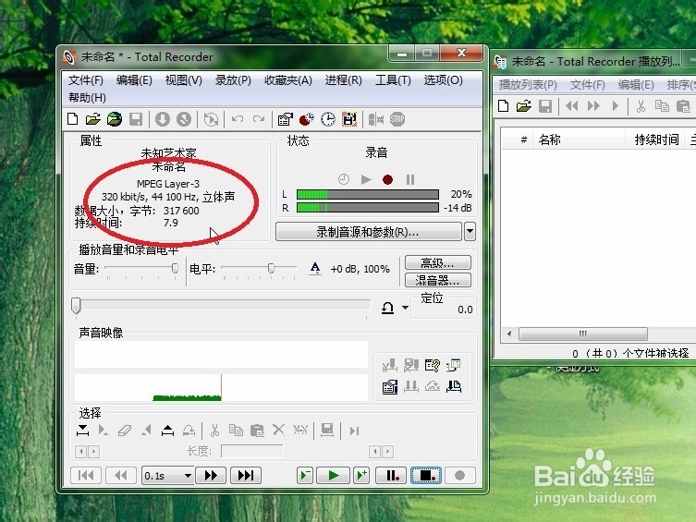Click the save selection disk icon
Screen dimensions: 696x522
[x=327, y=431]
